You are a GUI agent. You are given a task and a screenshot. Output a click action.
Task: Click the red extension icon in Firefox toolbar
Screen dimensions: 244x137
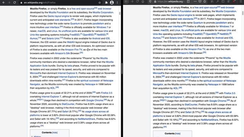tap(234, 2)
